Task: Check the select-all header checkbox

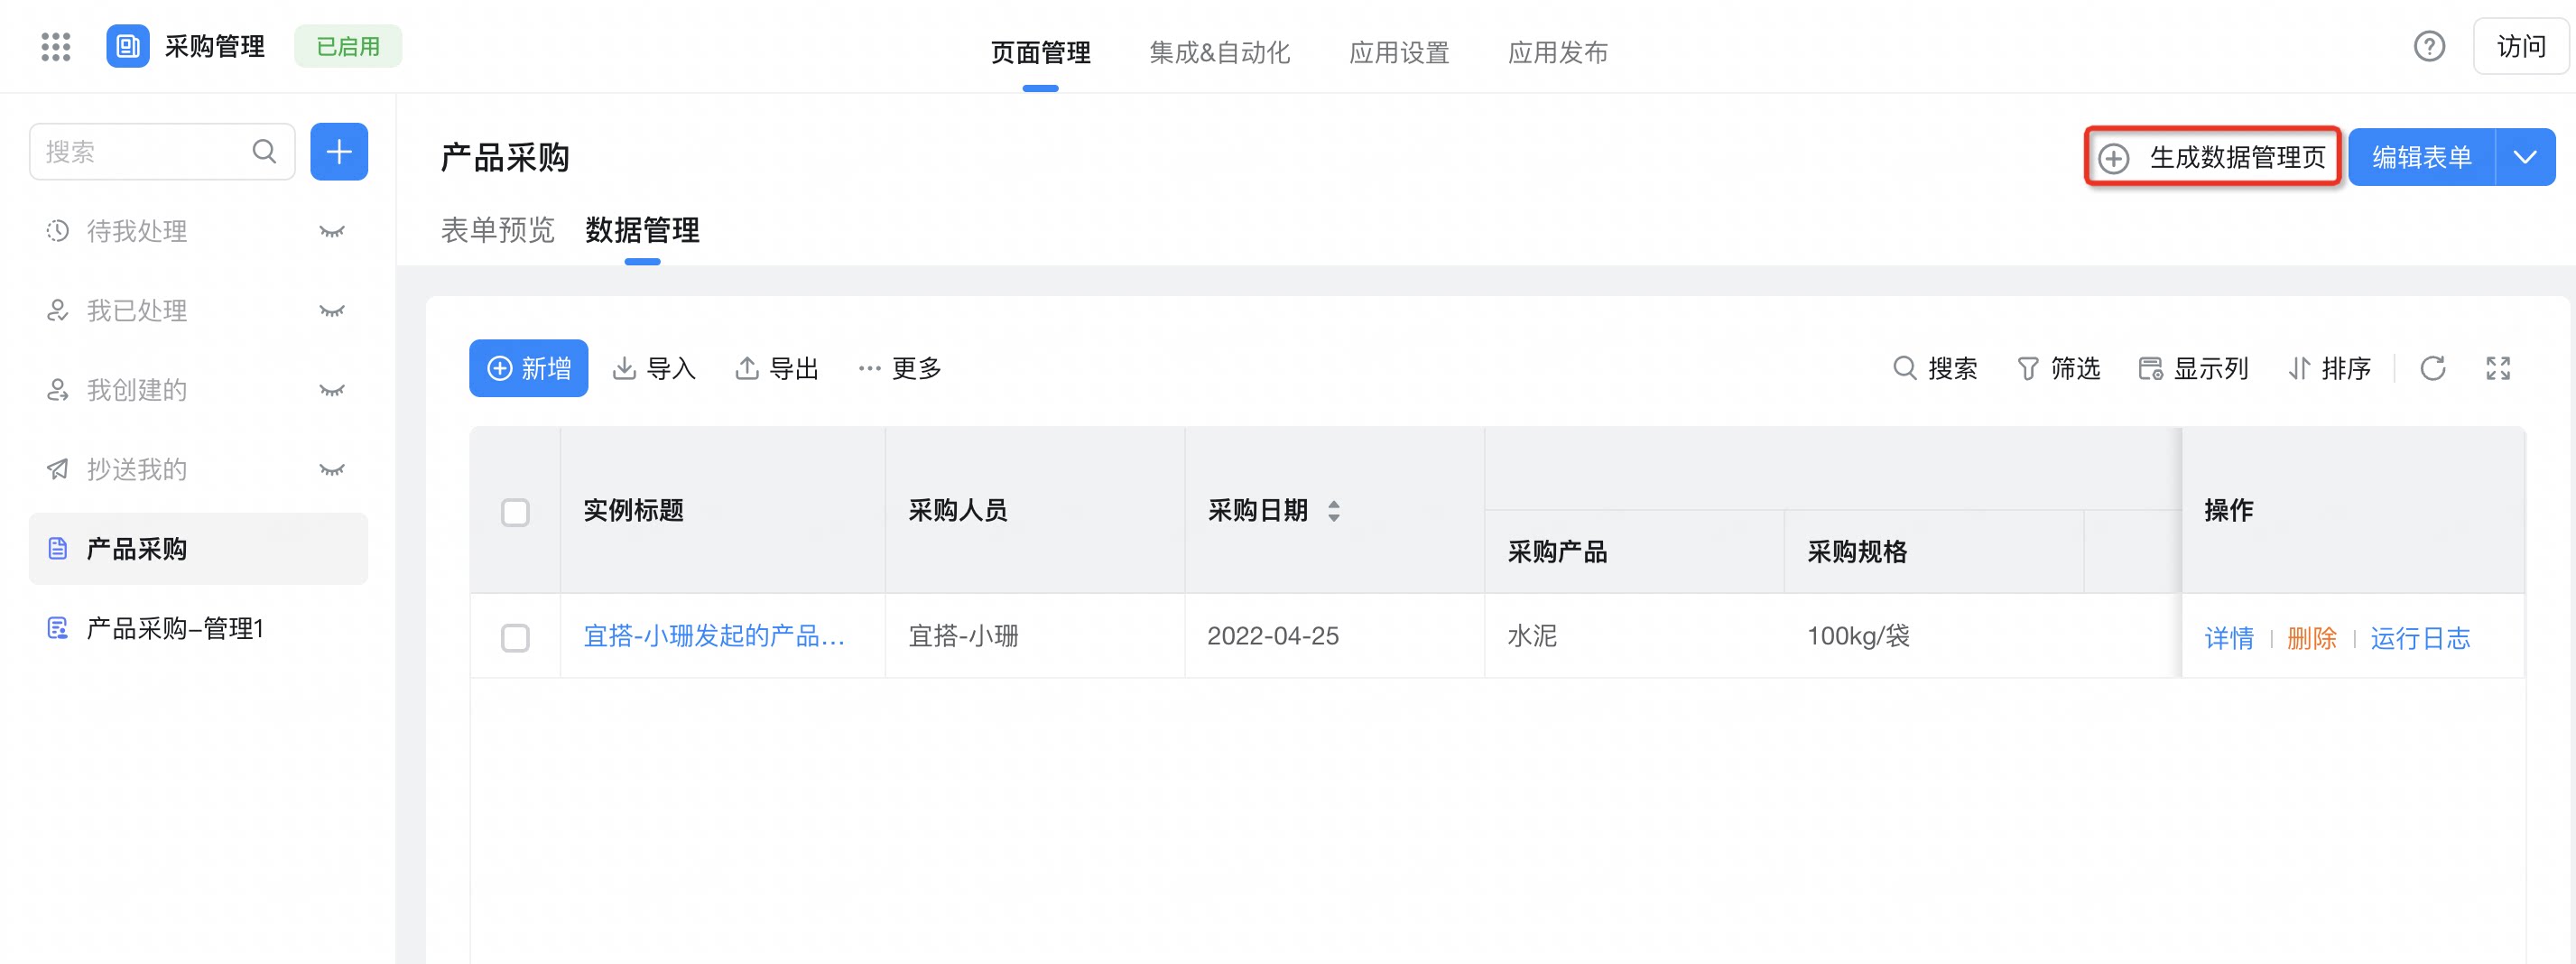Action: point(515,512)
